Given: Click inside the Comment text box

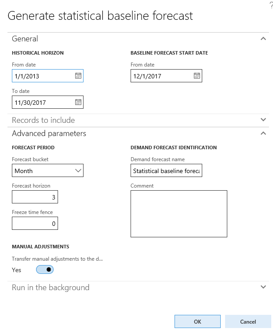Looking at the screenshot, I should pyautogui.click(x=178, y=214).
